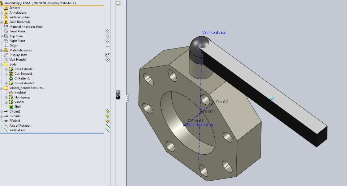Click the Annotations icon in the tree
This screenshot has height=186, width=347.
click(6, 13)
